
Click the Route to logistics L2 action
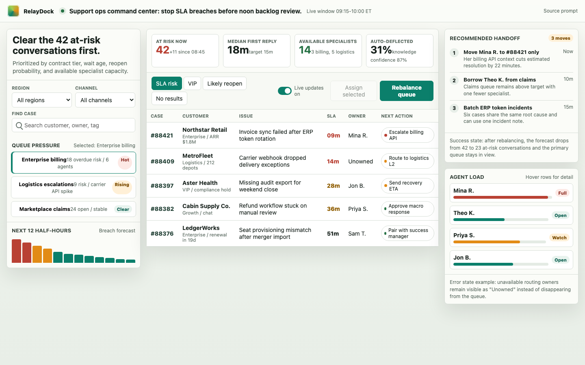click(407, 161)
